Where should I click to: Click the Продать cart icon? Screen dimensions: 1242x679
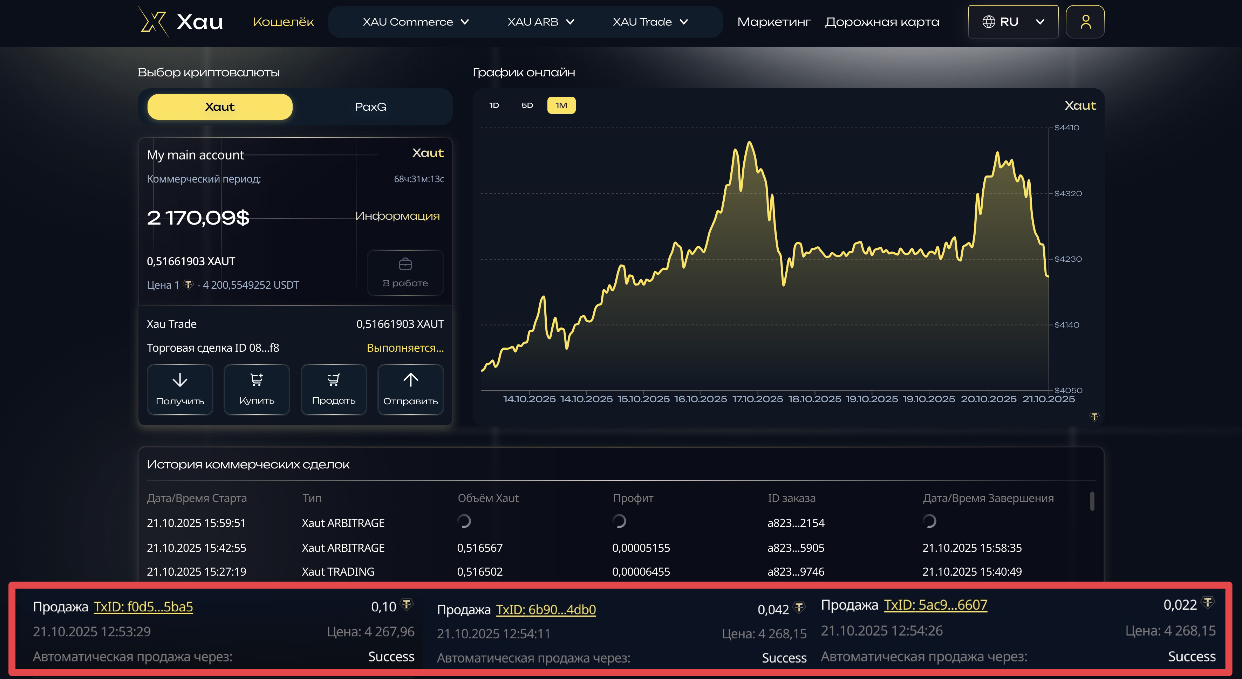pyautogui.click(x=333, y=380)
